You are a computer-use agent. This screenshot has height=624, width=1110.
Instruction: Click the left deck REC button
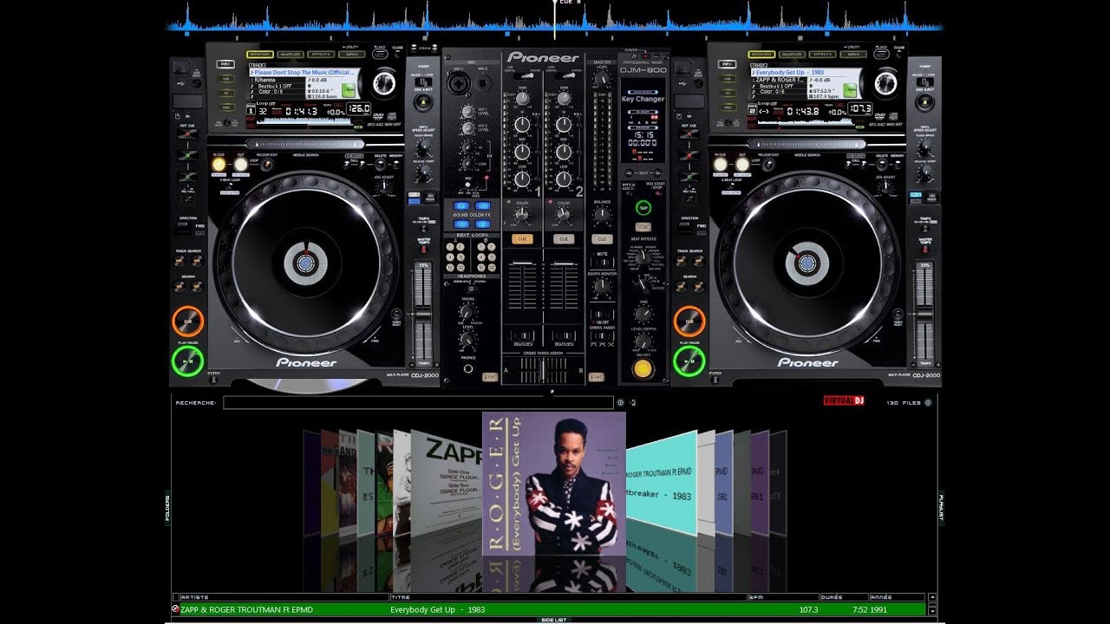225,63
